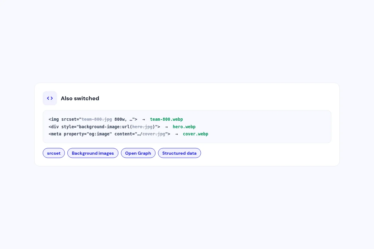Choose the Structured data tag
This screenshot has width=374, height=249.
click(x=180, y=153)
